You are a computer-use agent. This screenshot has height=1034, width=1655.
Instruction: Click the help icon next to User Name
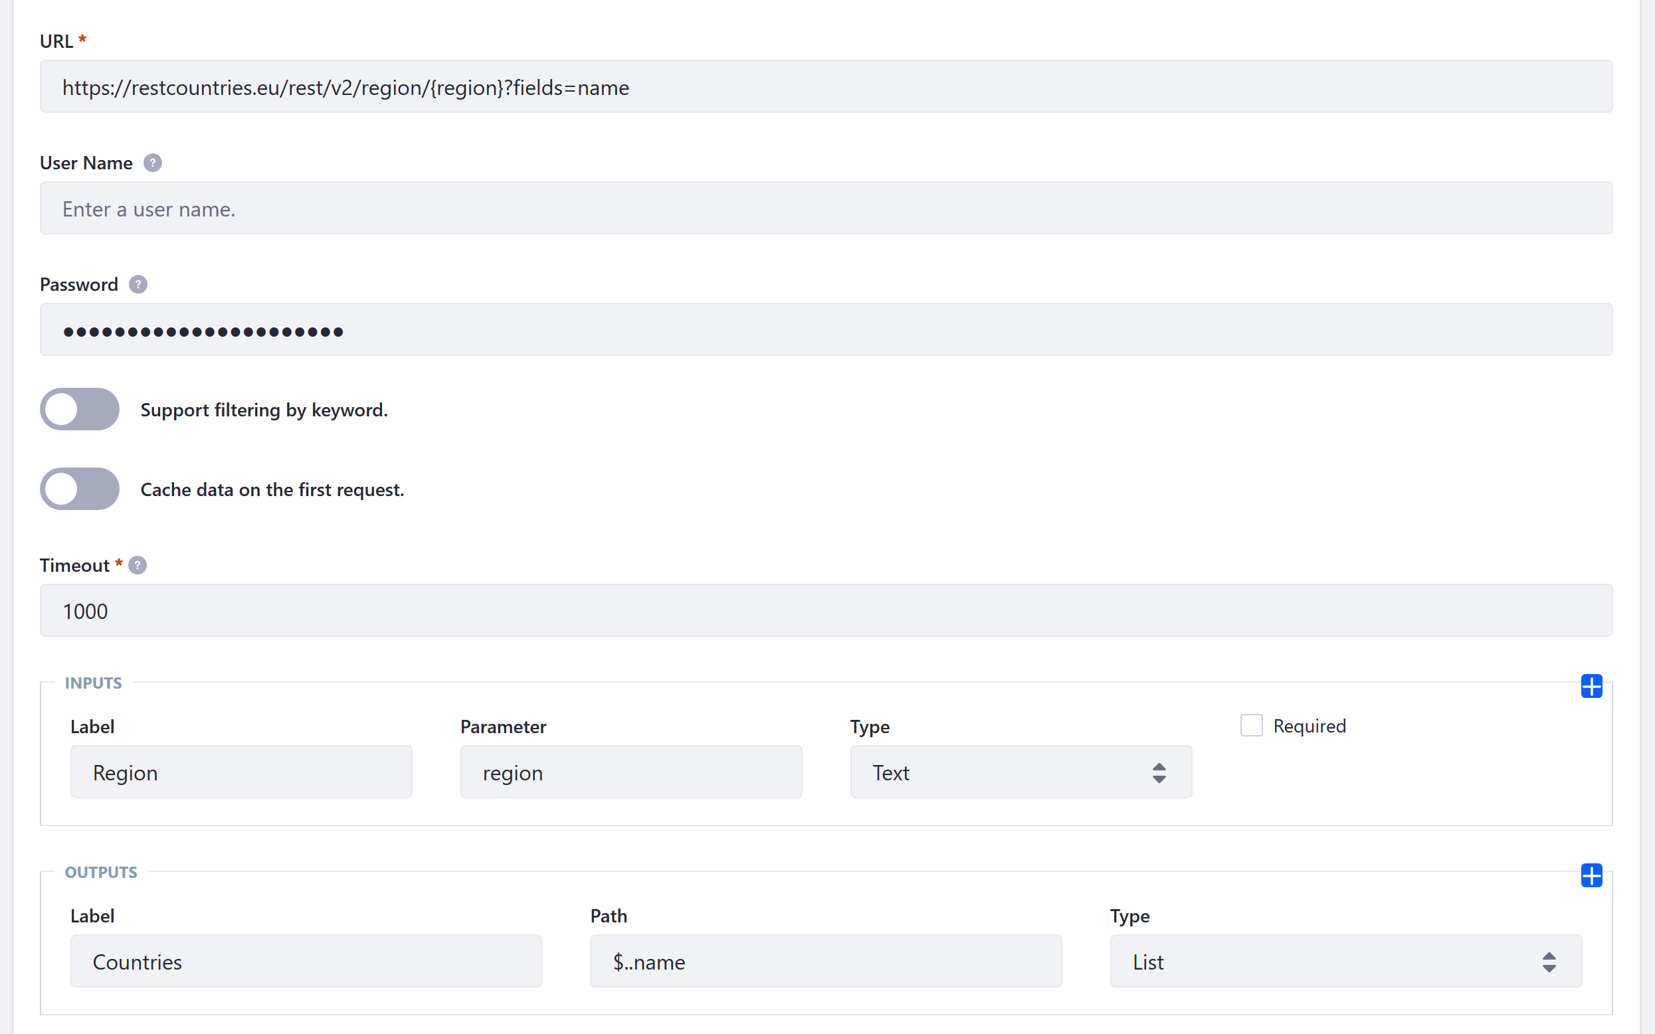(x=153, y=161)
